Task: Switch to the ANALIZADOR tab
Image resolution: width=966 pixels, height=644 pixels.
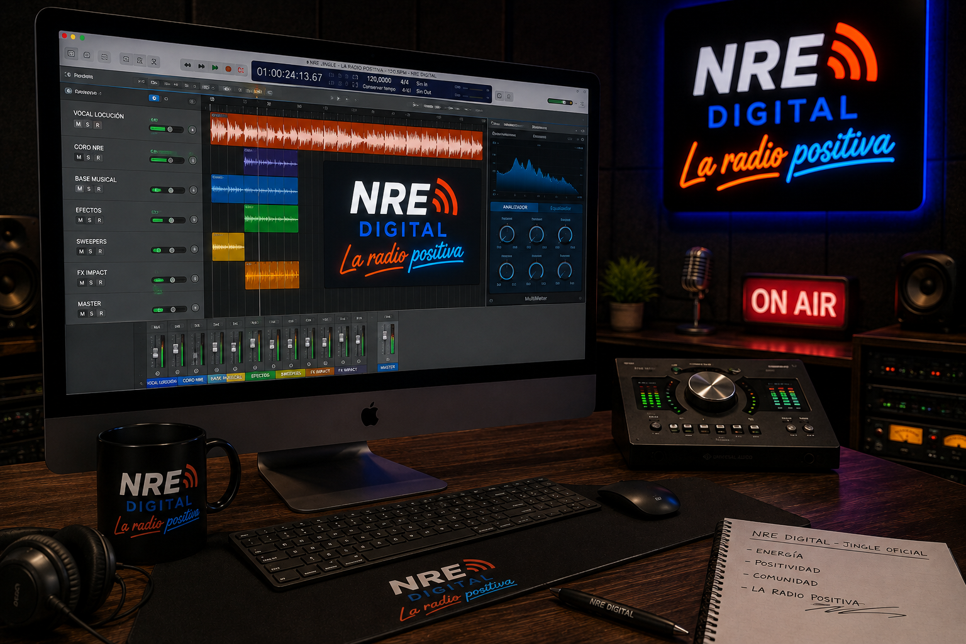Action: [515, 207]
